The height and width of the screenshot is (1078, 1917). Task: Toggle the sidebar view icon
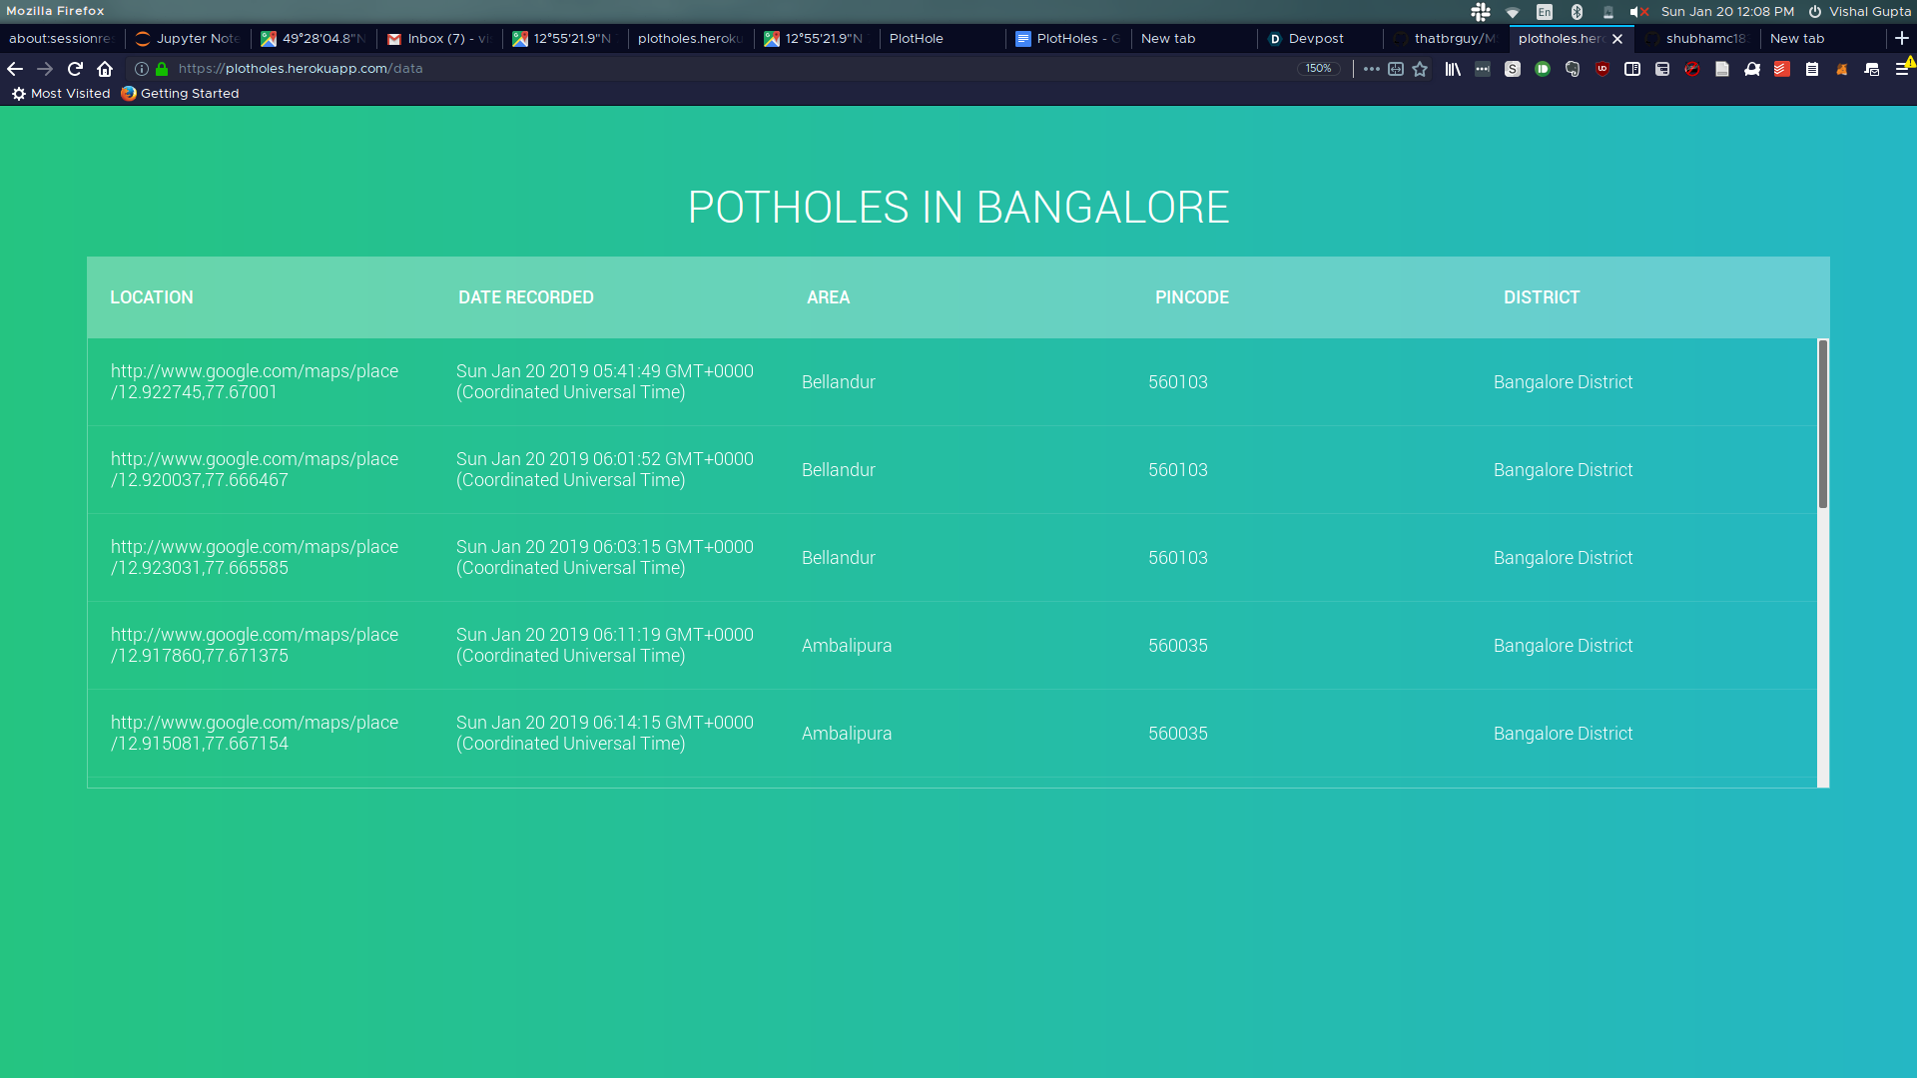(1632, 69)
